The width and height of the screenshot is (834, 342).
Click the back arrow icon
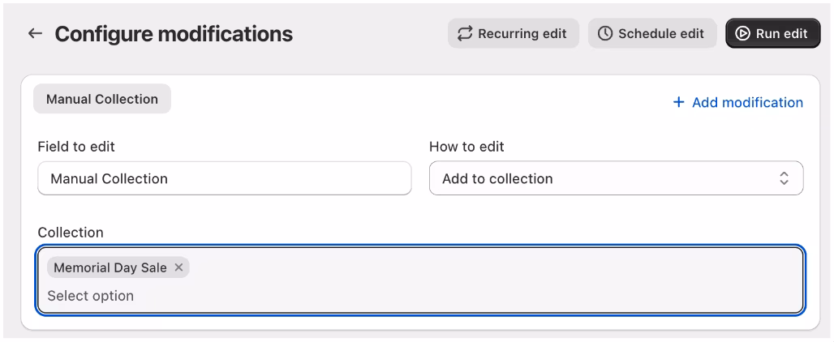point(35,34)
